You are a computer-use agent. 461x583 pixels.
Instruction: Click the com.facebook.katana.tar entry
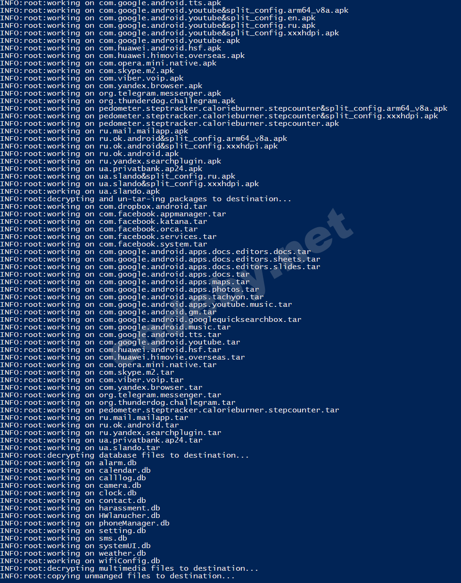tap(104, 222)
